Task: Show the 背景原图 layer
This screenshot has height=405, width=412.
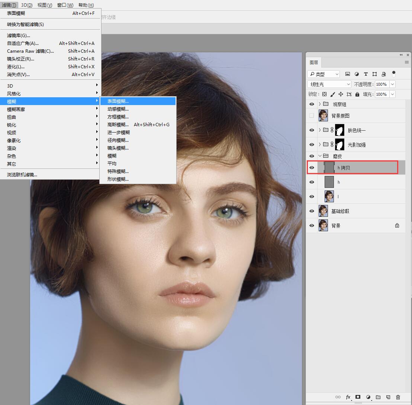Action: tap(312, 115)
